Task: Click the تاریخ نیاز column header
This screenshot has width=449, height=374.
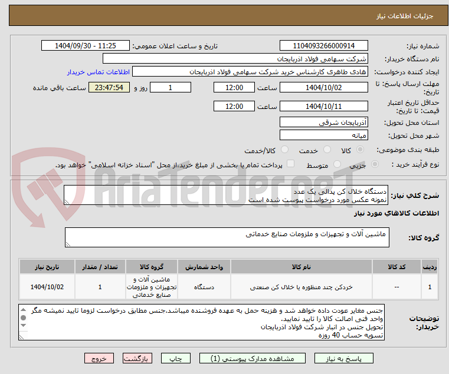Action: 47,267
